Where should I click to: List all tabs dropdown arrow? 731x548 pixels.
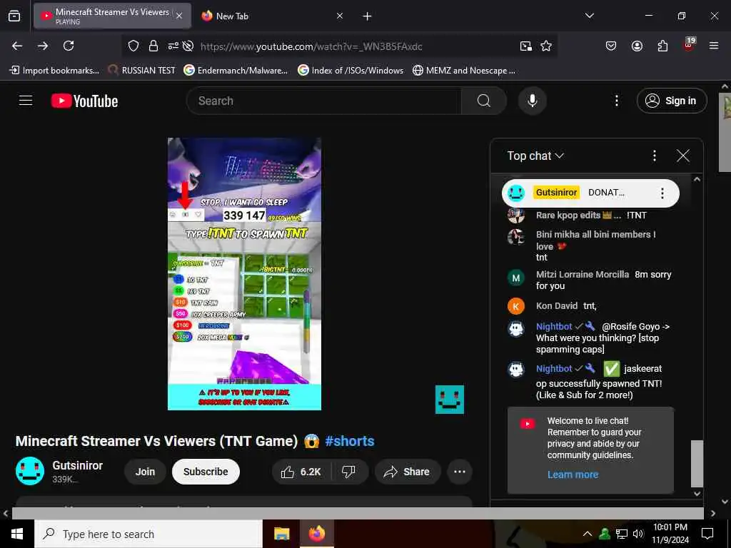pos(589,16)
